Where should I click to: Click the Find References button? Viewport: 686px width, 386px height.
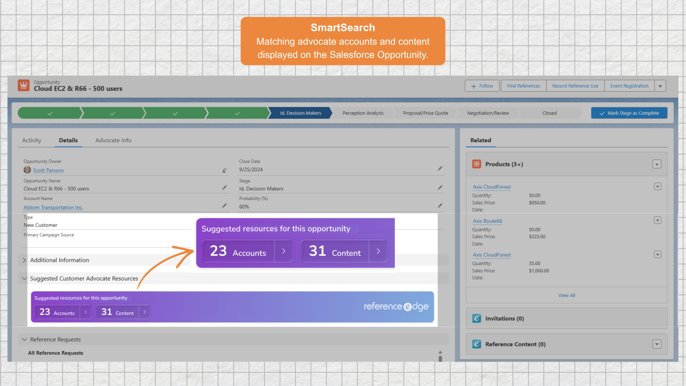click(523, 86)
